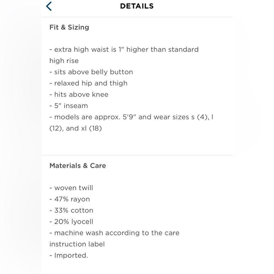Tap 'sits above belly button' line
274x274 pixels.
(x=91, y=72)
